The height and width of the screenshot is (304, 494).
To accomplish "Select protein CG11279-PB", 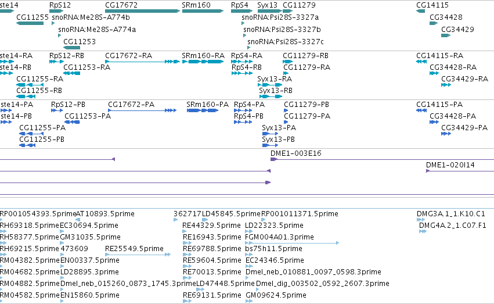I will point(286,110).
